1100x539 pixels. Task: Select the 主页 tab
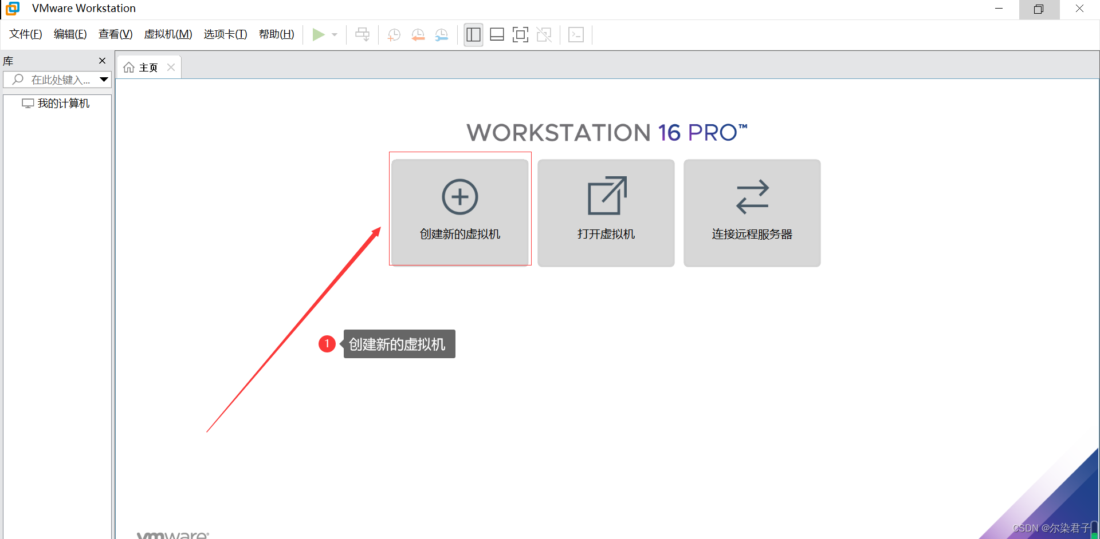pyautogui.click(x=149, y=68)
